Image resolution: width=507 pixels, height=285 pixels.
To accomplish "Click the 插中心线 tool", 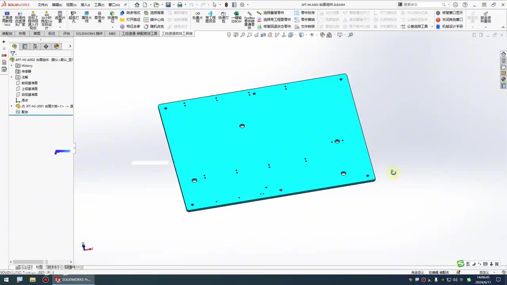I will click(154, 19).
